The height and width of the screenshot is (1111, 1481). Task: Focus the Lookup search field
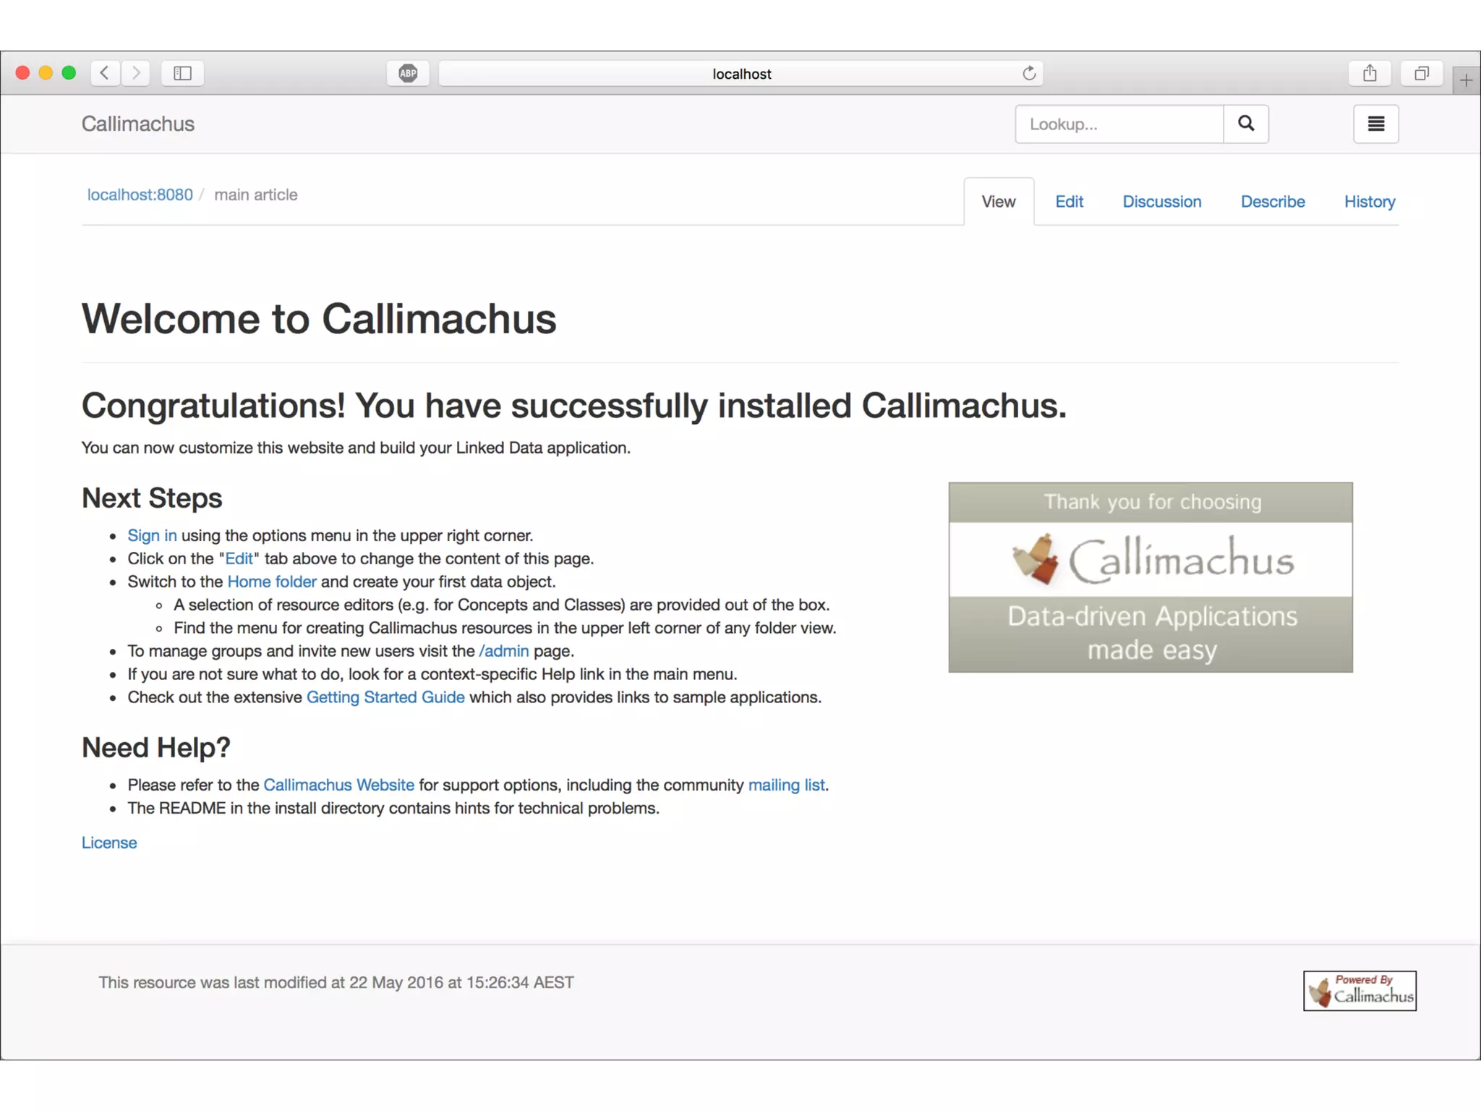point(1119,124)
